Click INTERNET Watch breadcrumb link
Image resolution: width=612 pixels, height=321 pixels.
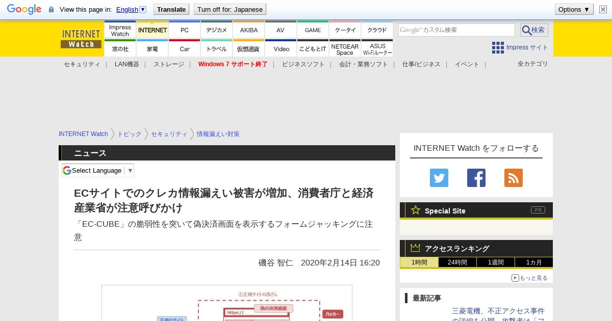click(83, 134)
